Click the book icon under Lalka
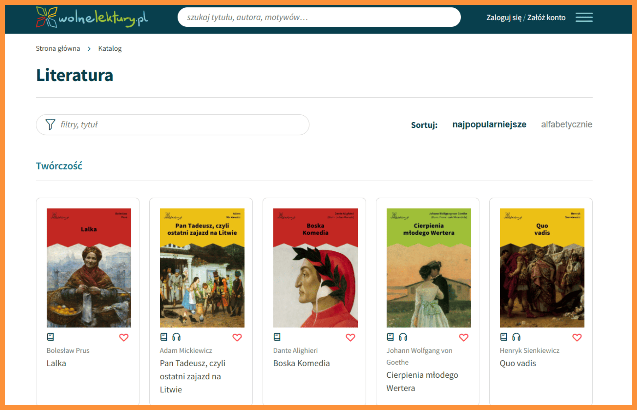Image resolution: width=637 pixels, height=410 pixels. [x=50, y=337]
